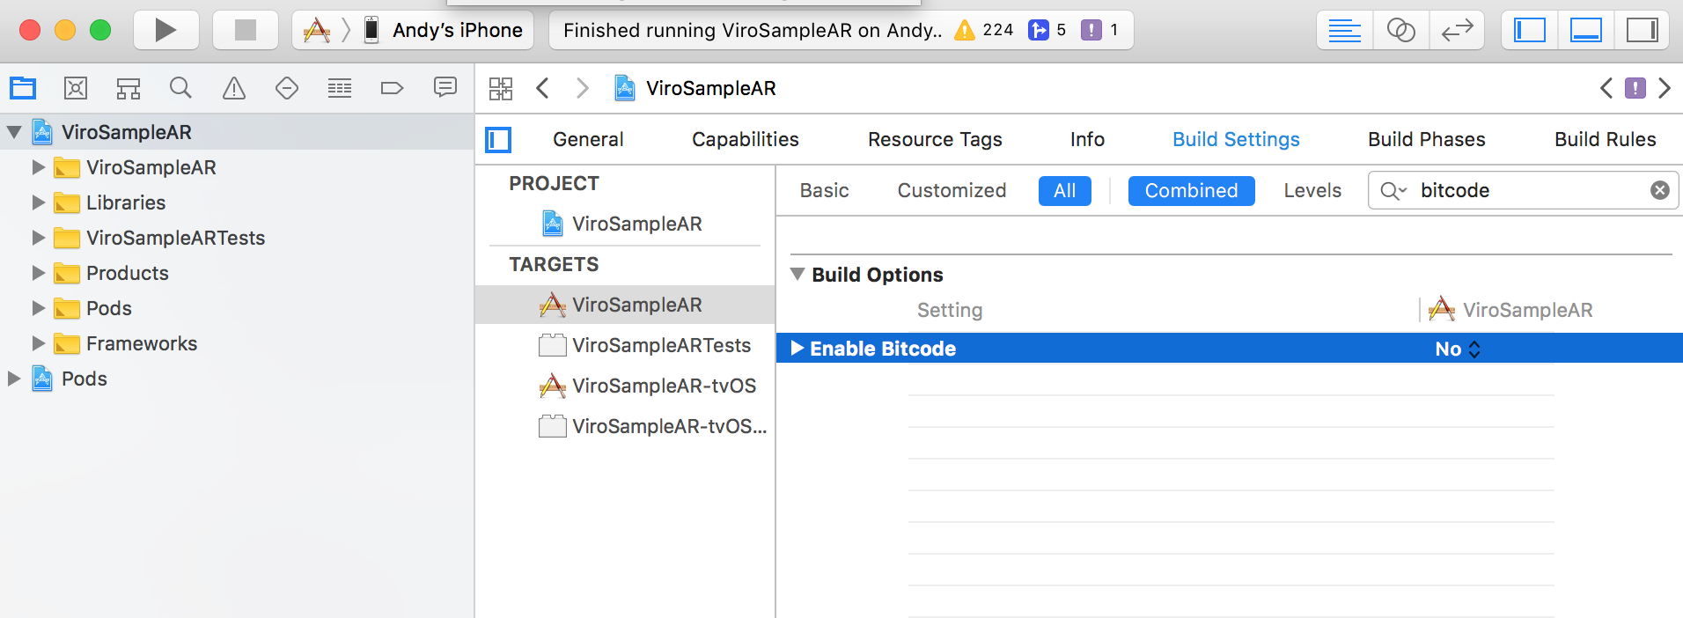Screen dimensions: 1683x618
Task: Select the ViroSampleAR-tvOS target
Action: (625, 386)
